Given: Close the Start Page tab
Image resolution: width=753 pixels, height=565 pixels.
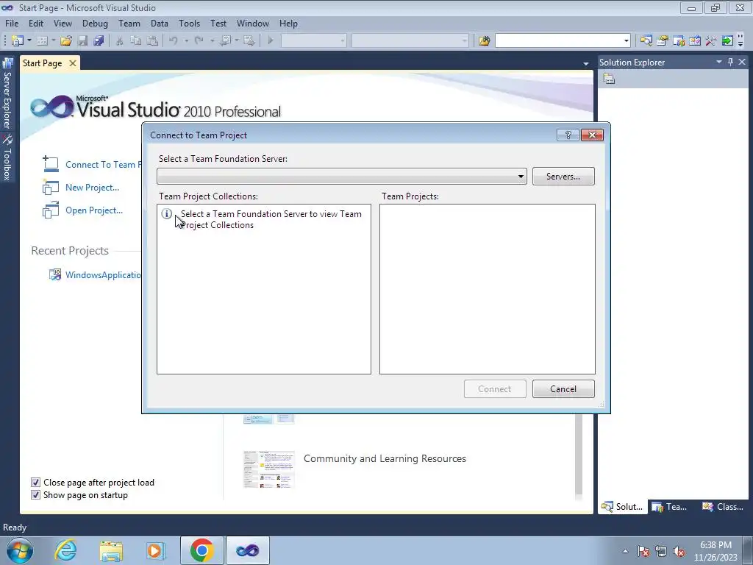Looking at the screenshot, I should coord(73,63).
